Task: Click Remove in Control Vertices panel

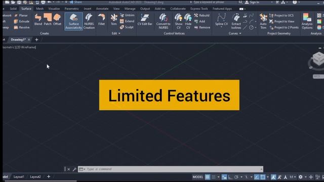Action: pos(202,27)
